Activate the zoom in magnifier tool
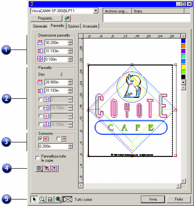This screenshot has height=206, width=194. click(x=42, y=199)
